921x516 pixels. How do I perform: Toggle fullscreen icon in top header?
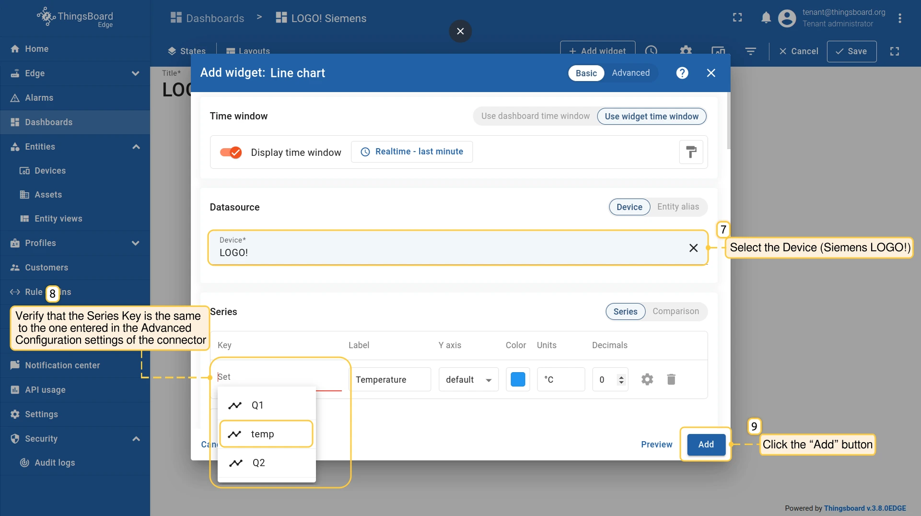point(737,18)
